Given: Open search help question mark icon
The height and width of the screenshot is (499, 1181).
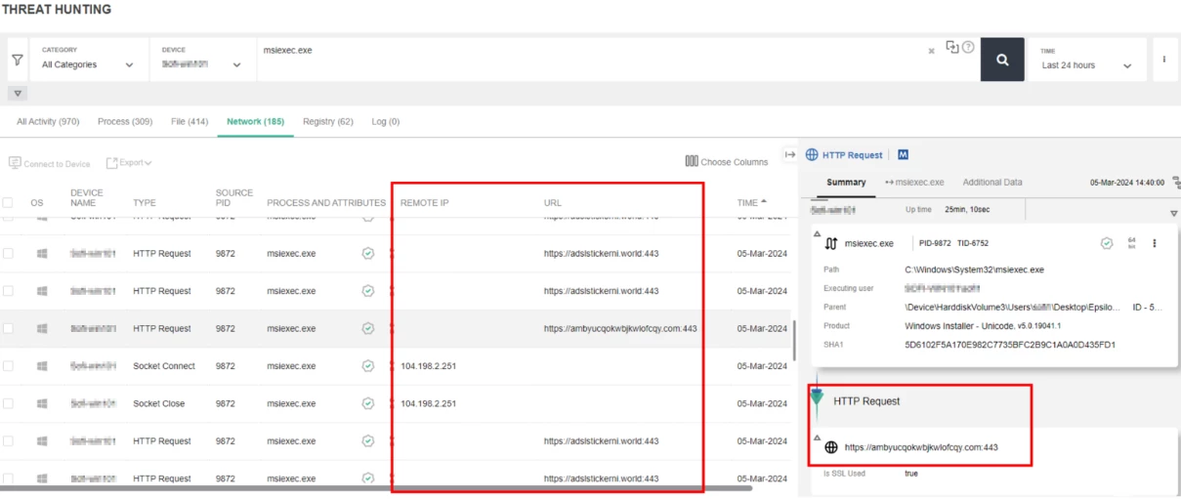Looking at the screenshot, I should point(968,47).
